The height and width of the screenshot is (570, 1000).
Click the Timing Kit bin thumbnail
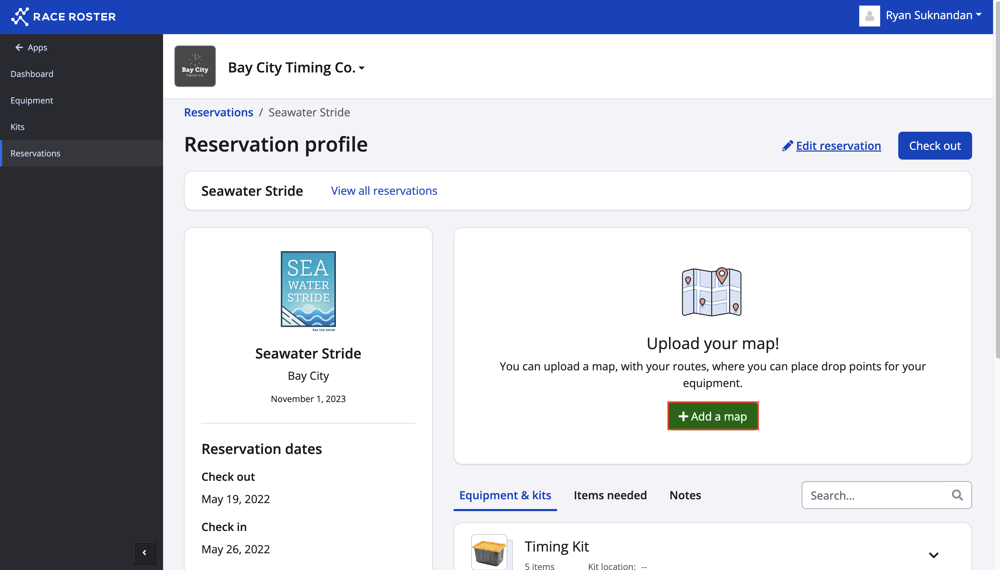click(489, 552)
